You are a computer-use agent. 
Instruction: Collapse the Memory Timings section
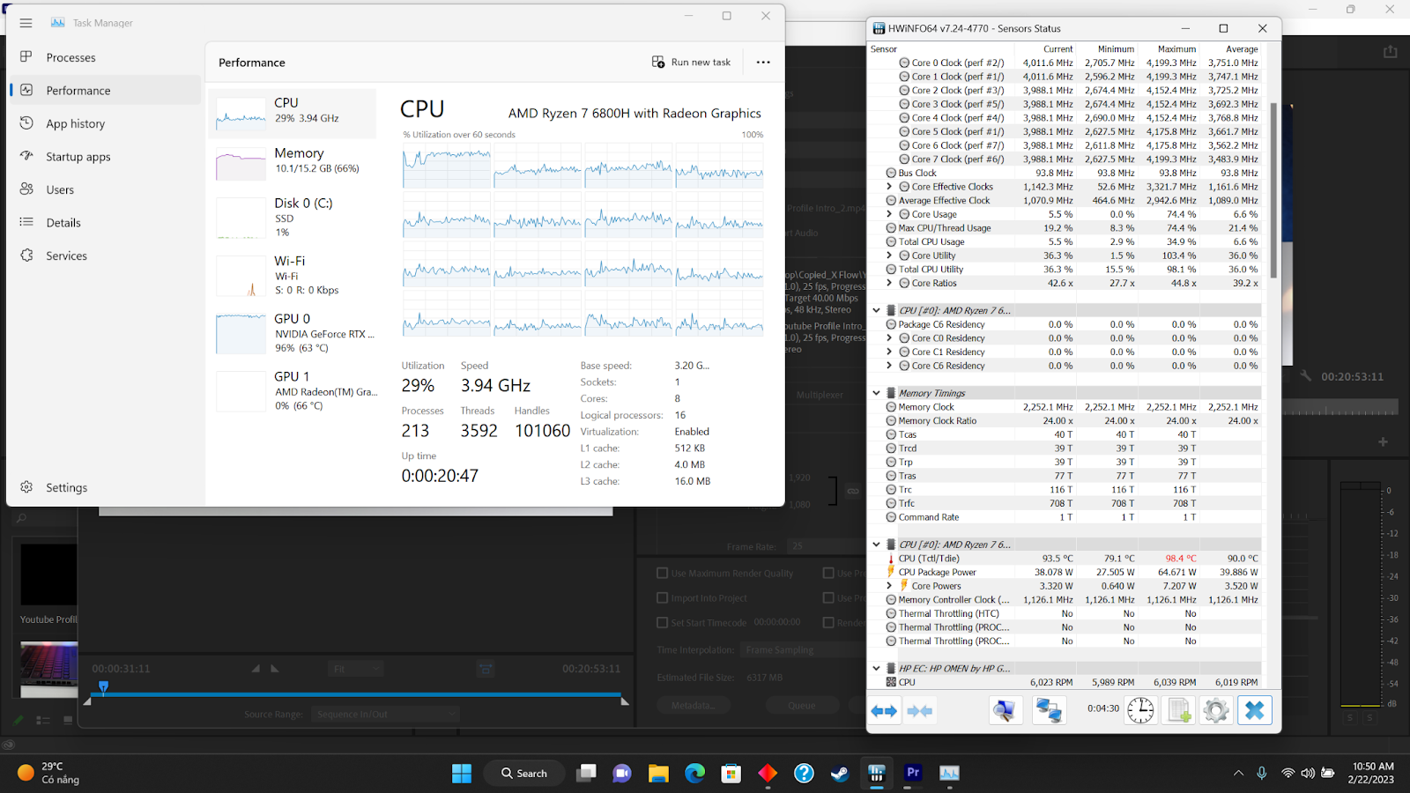tap(876, 393)
